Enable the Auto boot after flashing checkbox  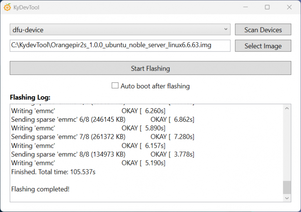point(115,86)
